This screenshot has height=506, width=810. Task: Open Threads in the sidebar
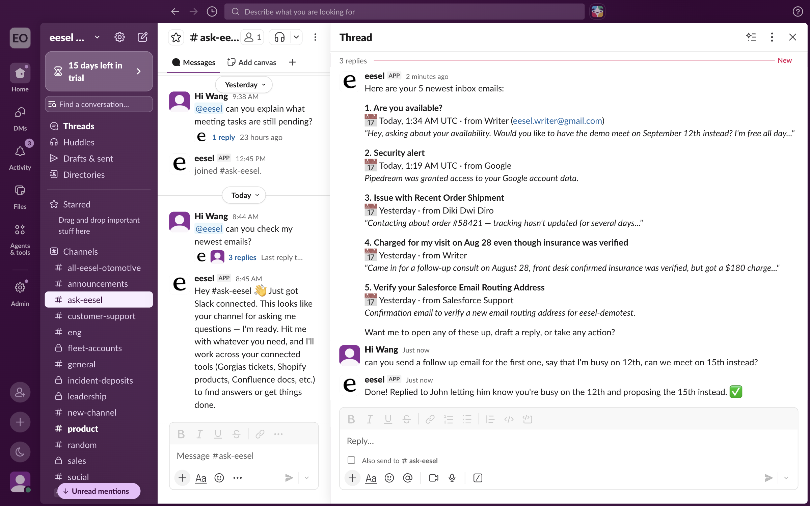click(x=99, y=126)
